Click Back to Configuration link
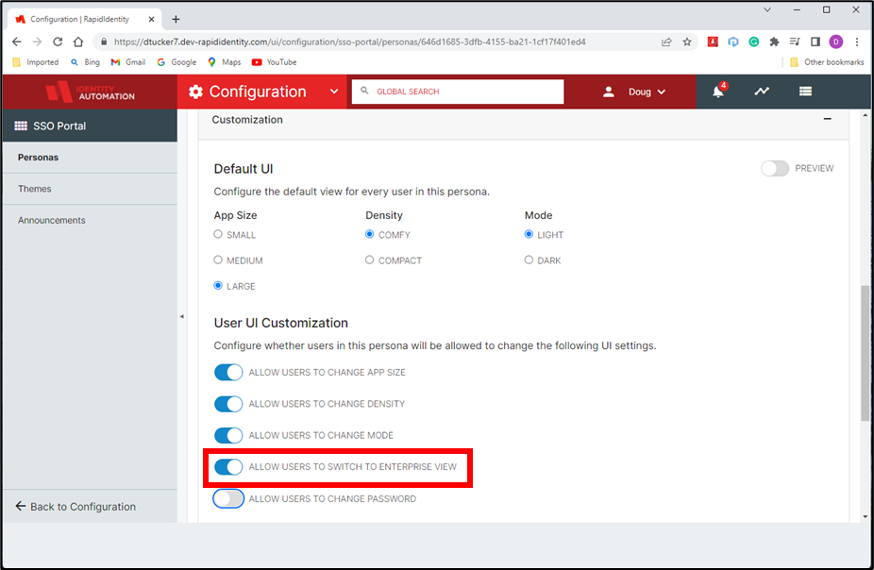 pyautogui.click(x=76, y=507)
